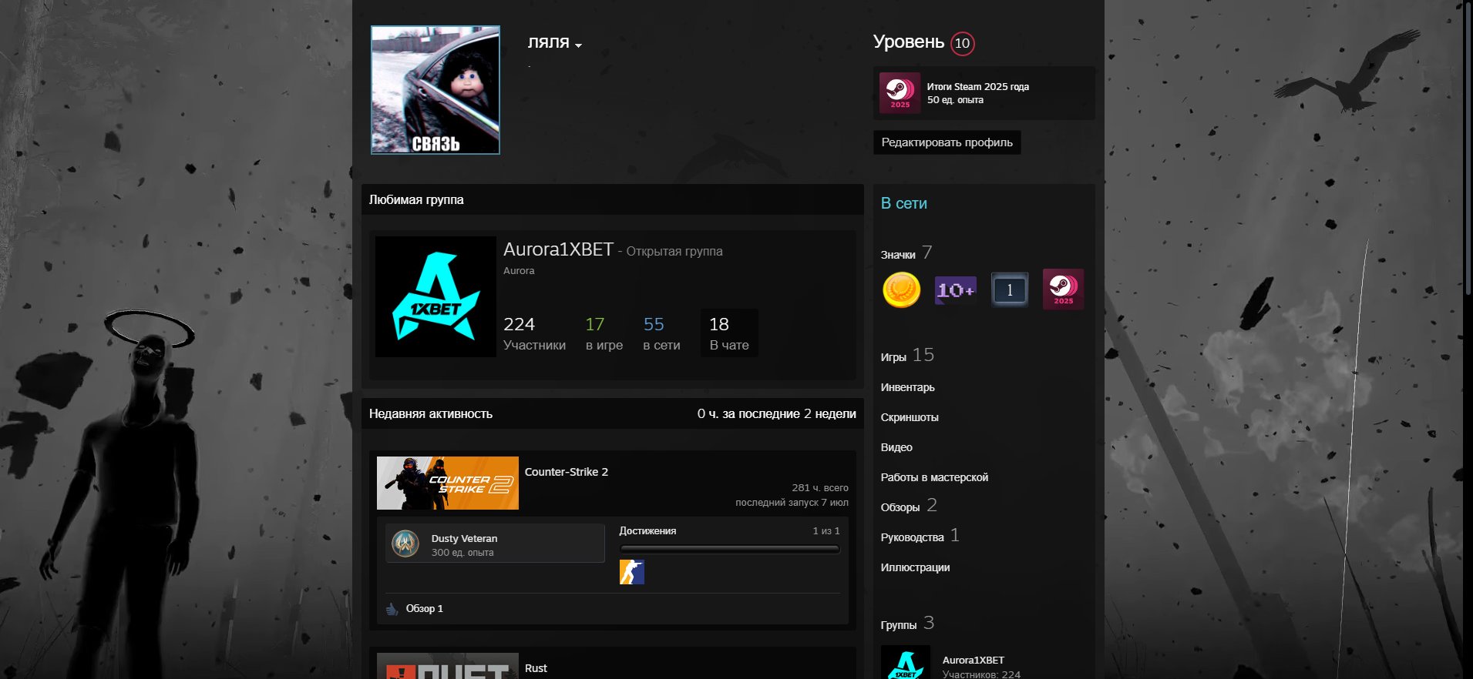The width and height of the screenshot is (1473, 679).
Task: Click Aurora1XBET group logo in favorite group
Action: tap(436, 296)
